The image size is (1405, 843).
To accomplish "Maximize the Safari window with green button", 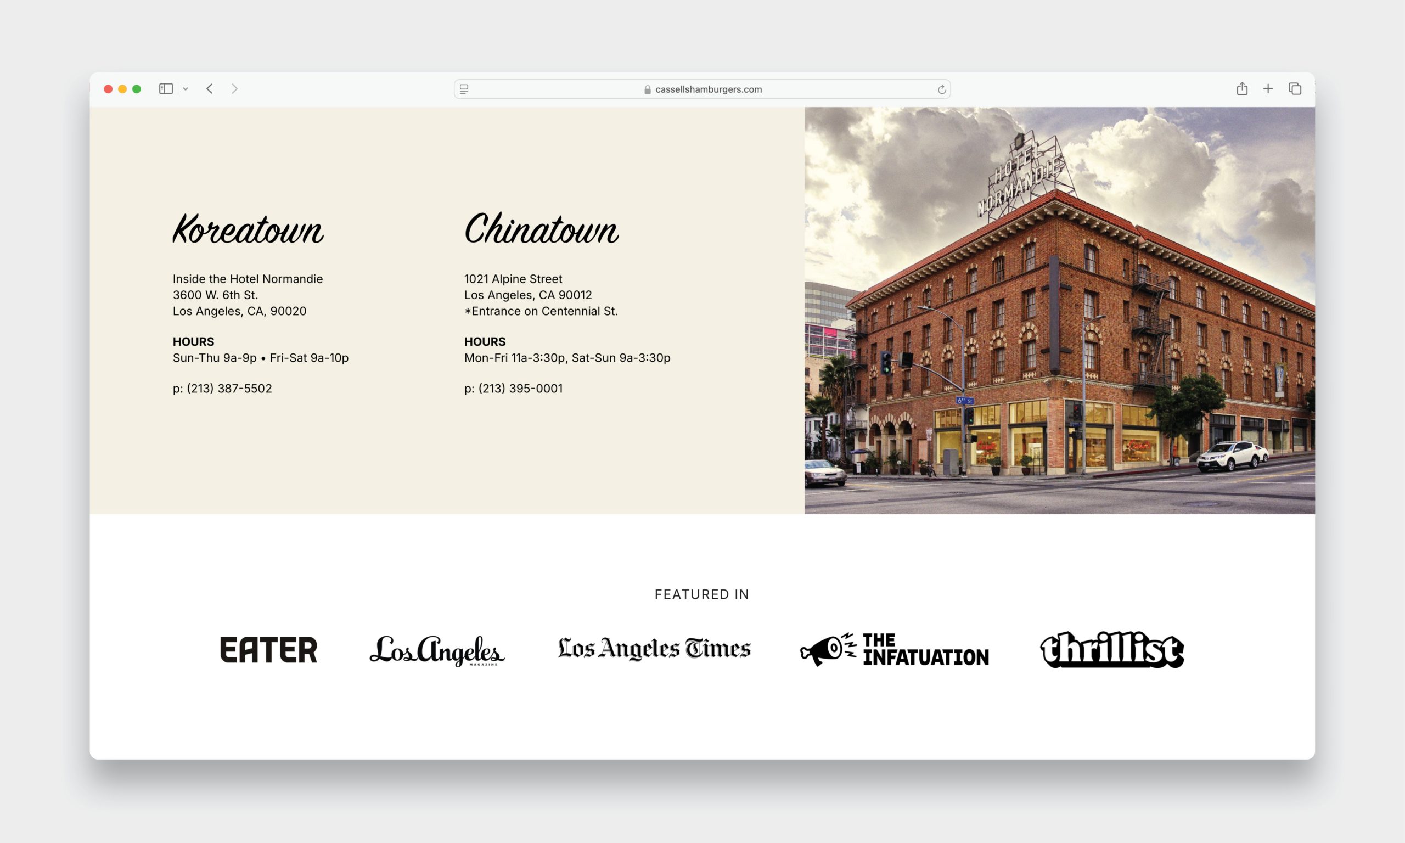I will click(136, 89).
